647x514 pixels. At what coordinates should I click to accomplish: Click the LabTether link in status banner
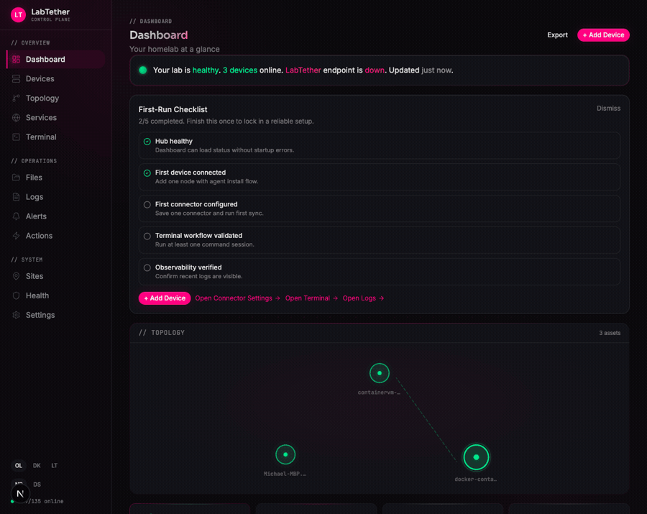click(x=303, y=70)
